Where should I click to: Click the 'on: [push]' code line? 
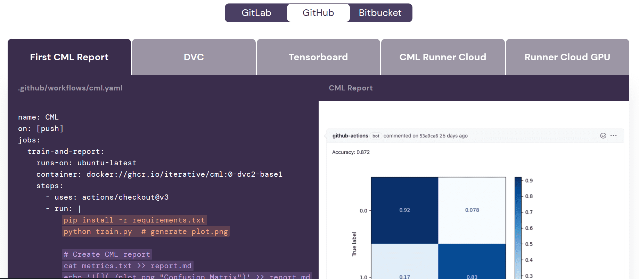tap(41, 129)
